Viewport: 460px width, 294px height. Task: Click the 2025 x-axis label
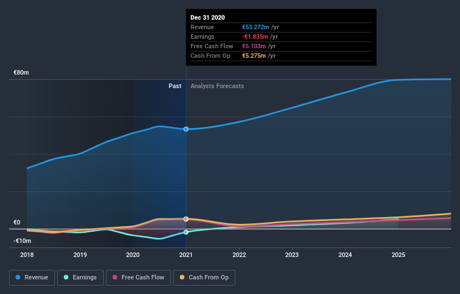tap(398, 255)
